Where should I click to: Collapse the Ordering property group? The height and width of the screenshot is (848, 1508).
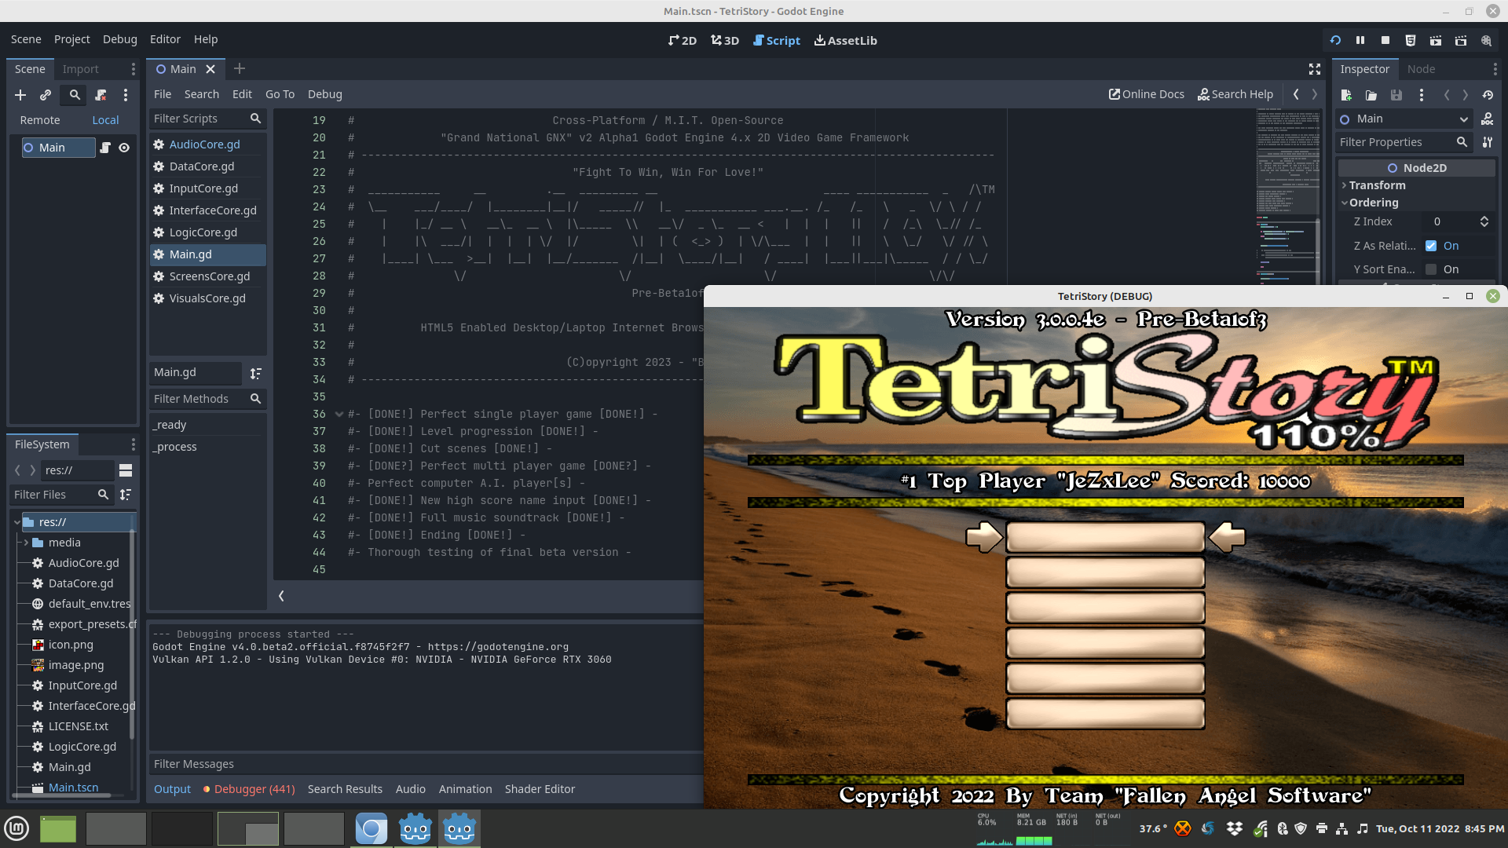(x=1374, y=203)
